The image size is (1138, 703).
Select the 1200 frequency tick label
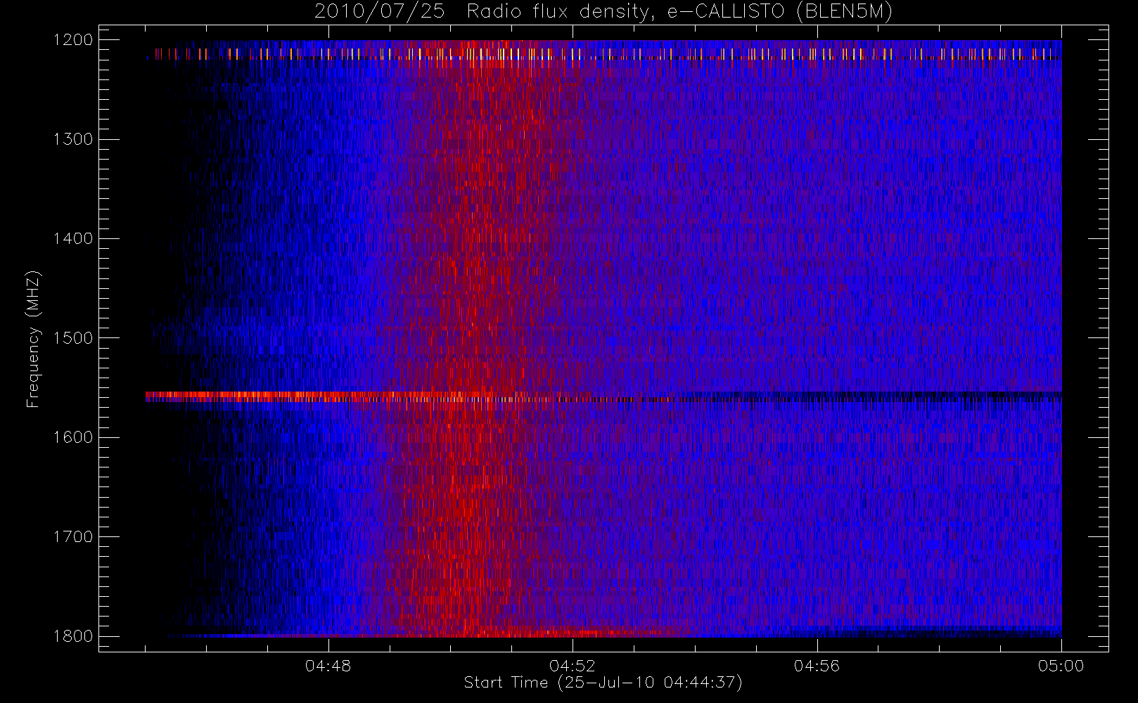coord(73,40)
